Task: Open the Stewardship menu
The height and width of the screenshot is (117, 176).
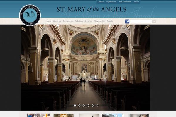Action: [x=100, y=21]
